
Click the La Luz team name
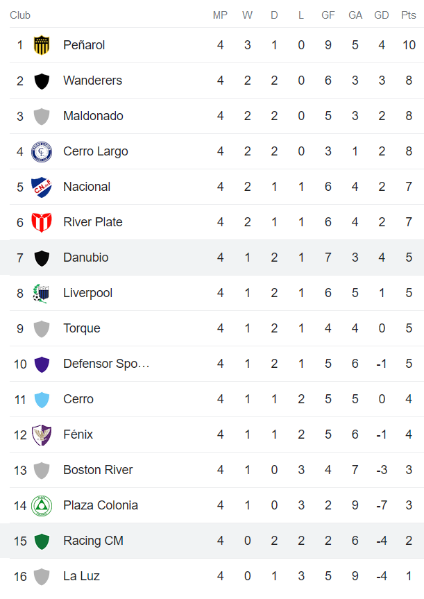pyautogui.click(x=81, y=576)
